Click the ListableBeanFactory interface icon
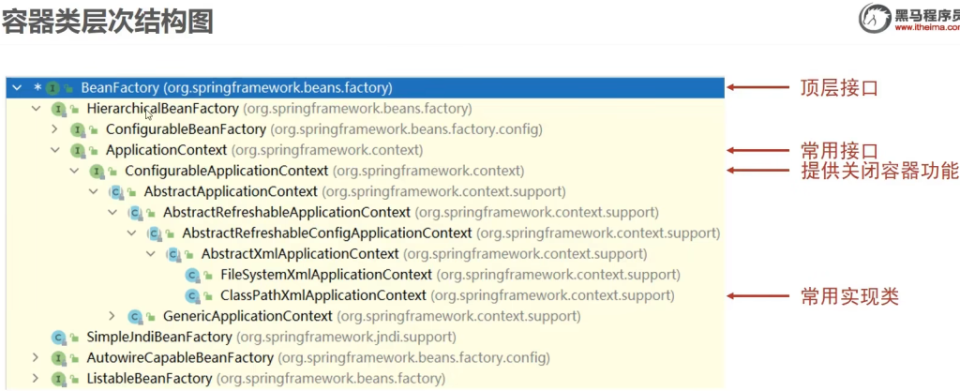The width and height of the screenshot is (960, 391). click(59, 378)
